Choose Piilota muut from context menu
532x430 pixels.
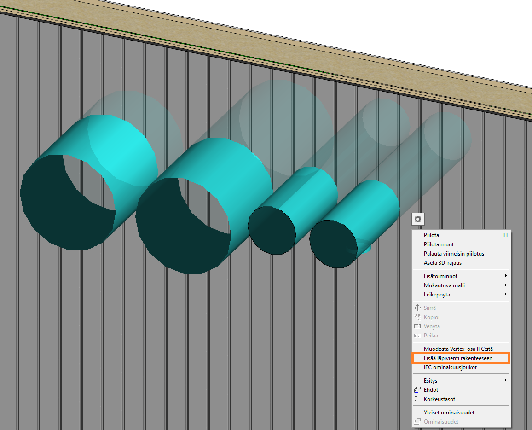(x=439, y=244)
